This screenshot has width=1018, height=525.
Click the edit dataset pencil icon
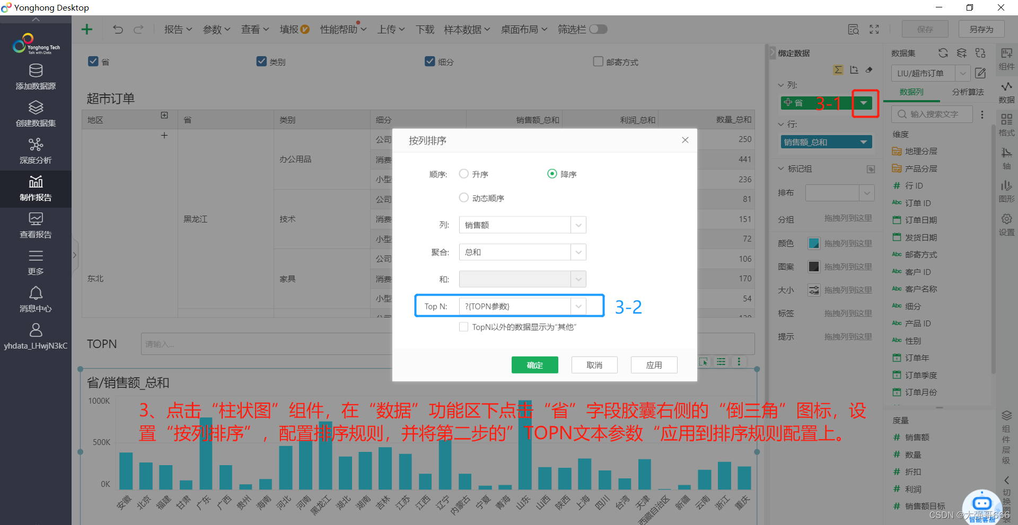980,73
